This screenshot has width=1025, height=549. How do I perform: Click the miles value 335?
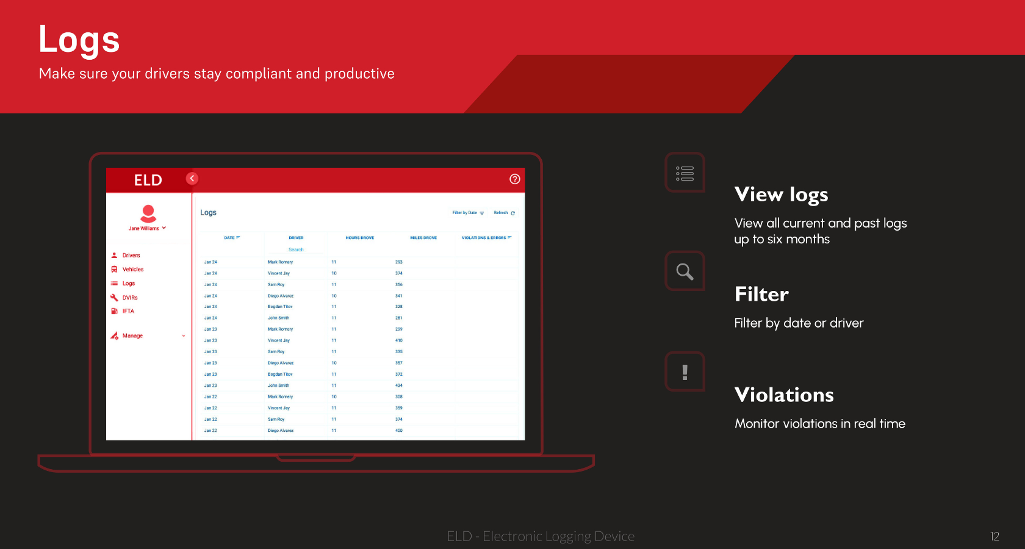399,351
